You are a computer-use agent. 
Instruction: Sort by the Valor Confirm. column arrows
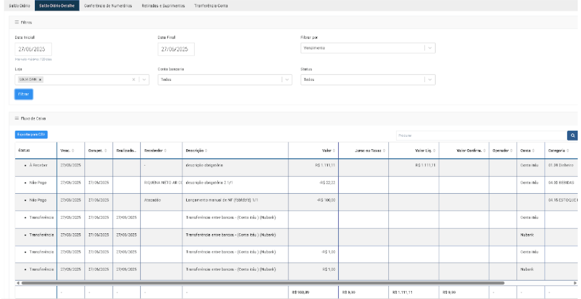(484, 150)
